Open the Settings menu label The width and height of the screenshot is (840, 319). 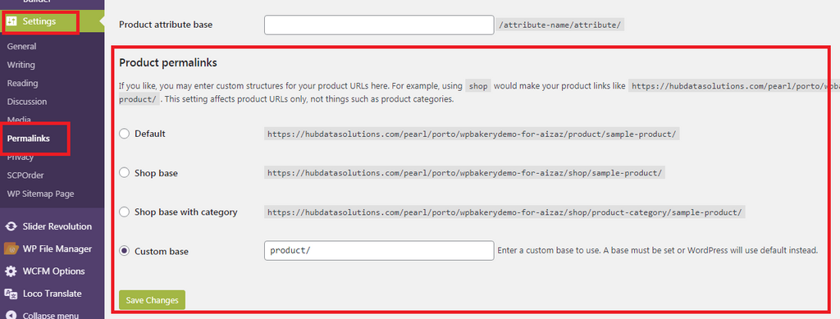(39, 21)
